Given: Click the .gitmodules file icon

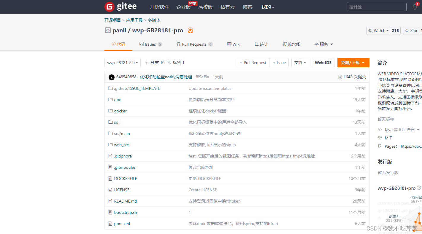Looking at the screenshot, I should [110, 167].
